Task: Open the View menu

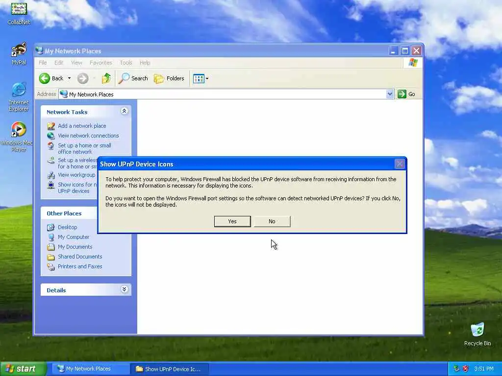Action: click(76, 63)
